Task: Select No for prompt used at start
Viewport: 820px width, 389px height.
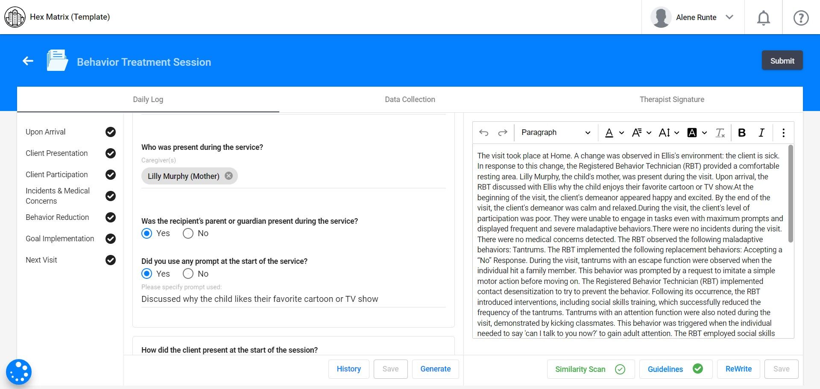Action: point(188,274)
